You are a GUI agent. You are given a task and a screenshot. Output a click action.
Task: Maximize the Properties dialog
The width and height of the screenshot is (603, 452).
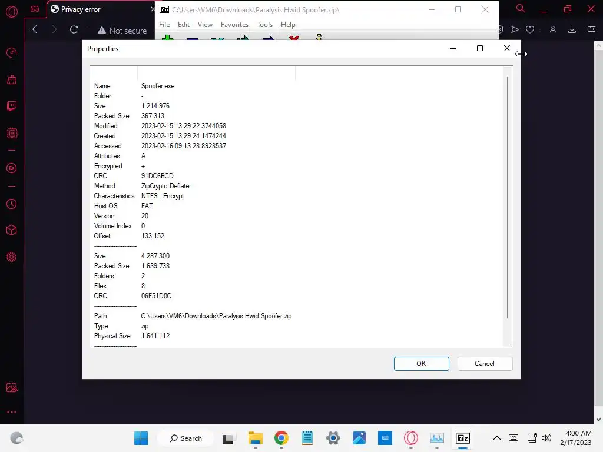coord(480,48)
